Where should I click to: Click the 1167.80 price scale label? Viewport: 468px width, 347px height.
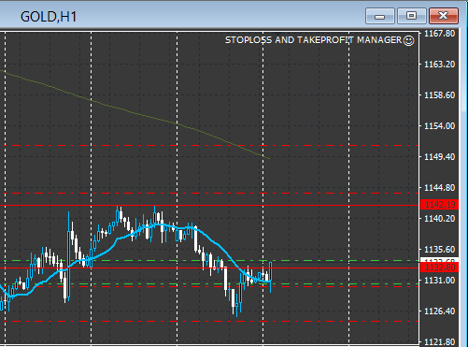click(439, 34)
